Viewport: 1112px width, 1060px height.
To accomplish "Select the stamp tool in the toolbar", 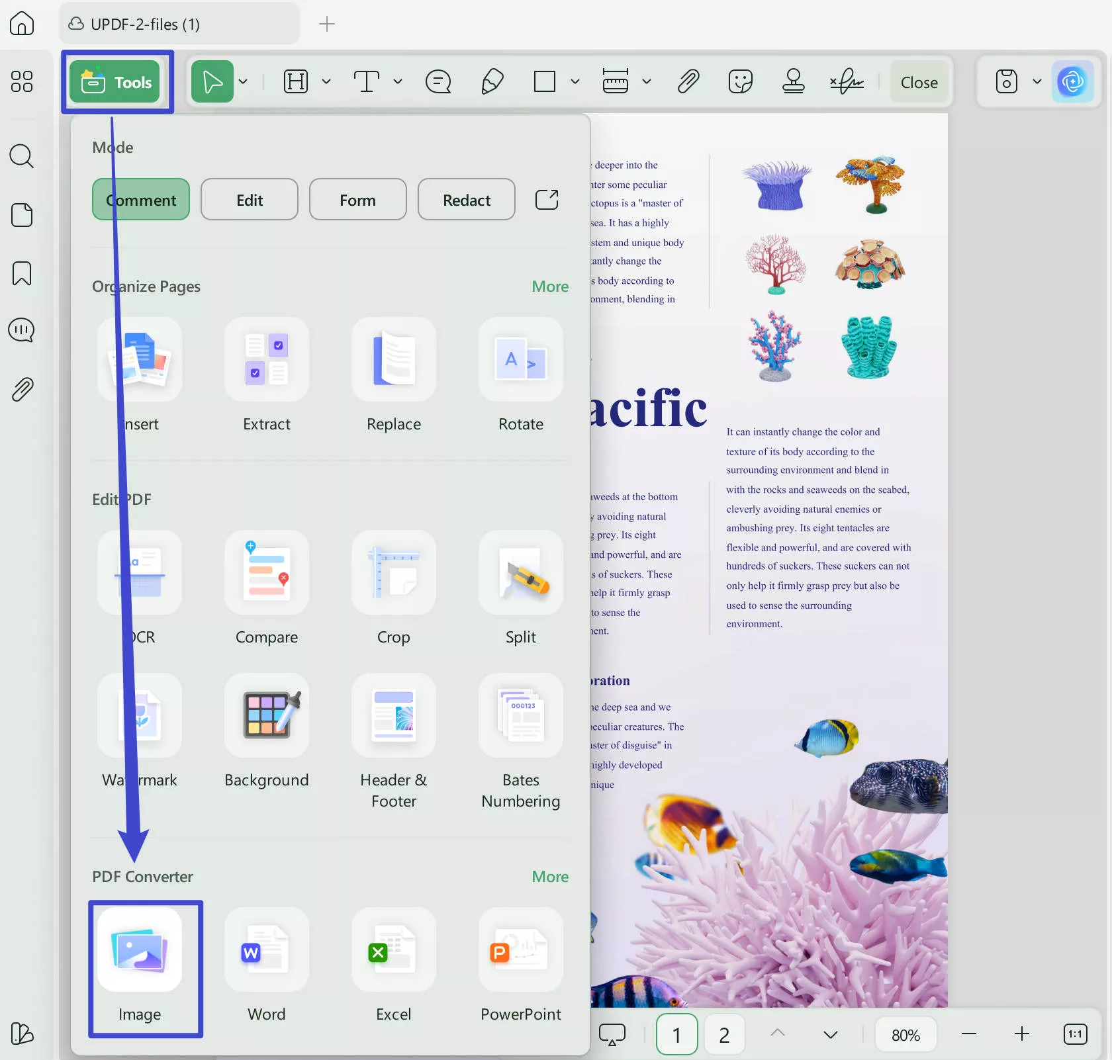I will 793,81.
